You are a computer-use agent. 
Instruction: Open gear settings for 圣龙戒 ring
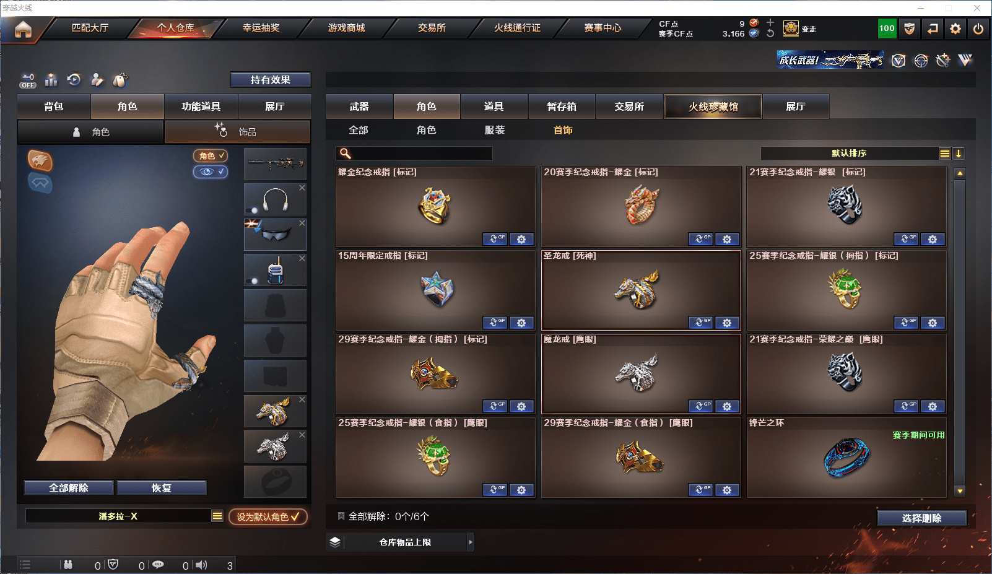(727, 323)
